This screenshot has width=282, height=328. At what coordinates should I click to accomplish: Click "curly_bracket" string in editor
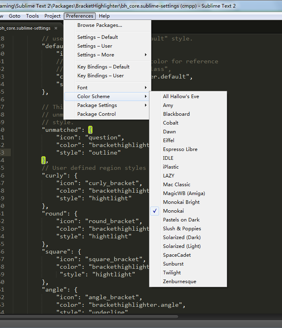(112, 183)
